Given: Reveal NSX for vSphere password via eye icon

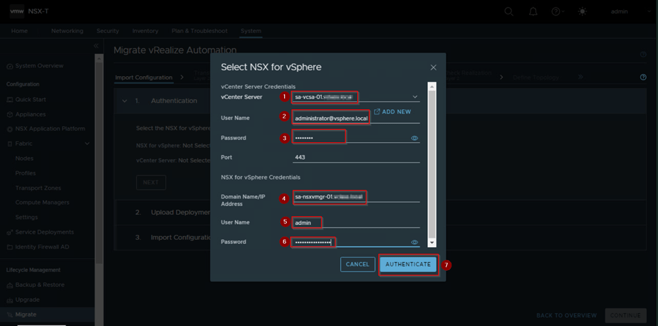Looking at the screenshot, I should (414, 242).
